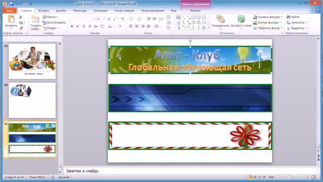Image resolution: width=323 pixels, height=182 pixels.
Task: Switch to the Format (Формат) picture tab
Action: (x=195, y=11)
